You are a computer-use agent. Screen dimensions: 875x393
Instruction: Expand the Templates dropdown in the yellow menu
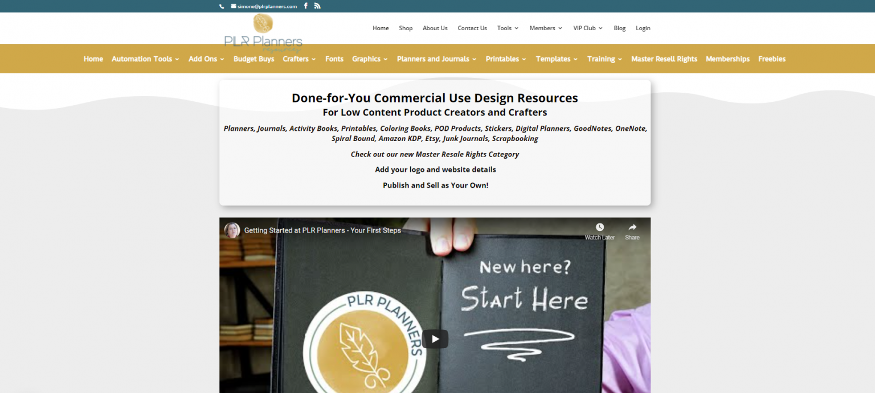[553, 59]
